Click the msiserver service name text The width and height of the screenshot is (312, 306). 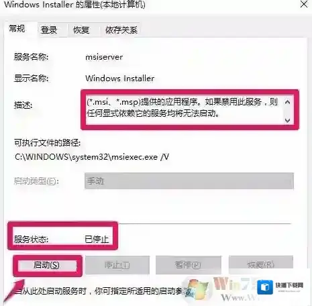tap(104, 57)
